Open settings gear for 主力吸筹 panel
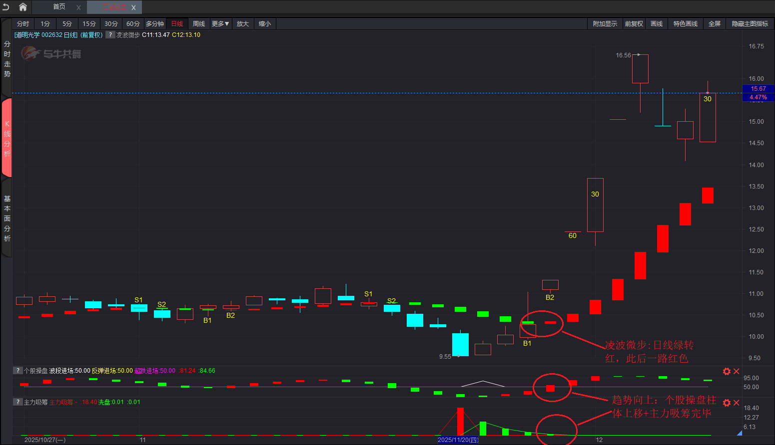Image resolution: width=775 pixels, height=445 pixels. point(727,403)
